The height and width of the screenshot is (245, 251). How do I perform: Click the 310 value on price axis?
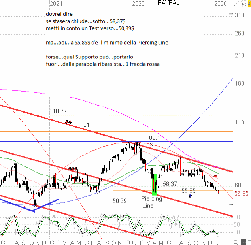tap(239, 15)
